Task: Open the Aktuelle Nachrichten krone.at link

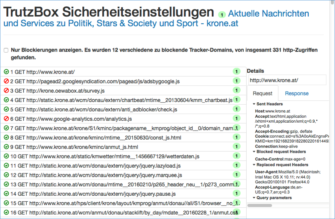Action: tap(156, 18)
